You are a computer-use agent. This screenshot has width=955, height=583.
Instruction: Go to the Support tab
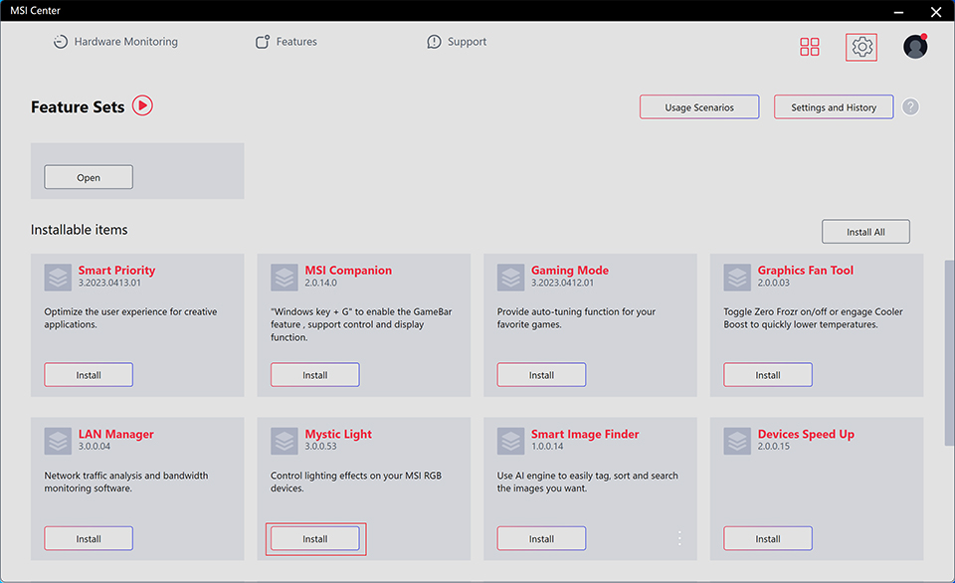[457, 42]
